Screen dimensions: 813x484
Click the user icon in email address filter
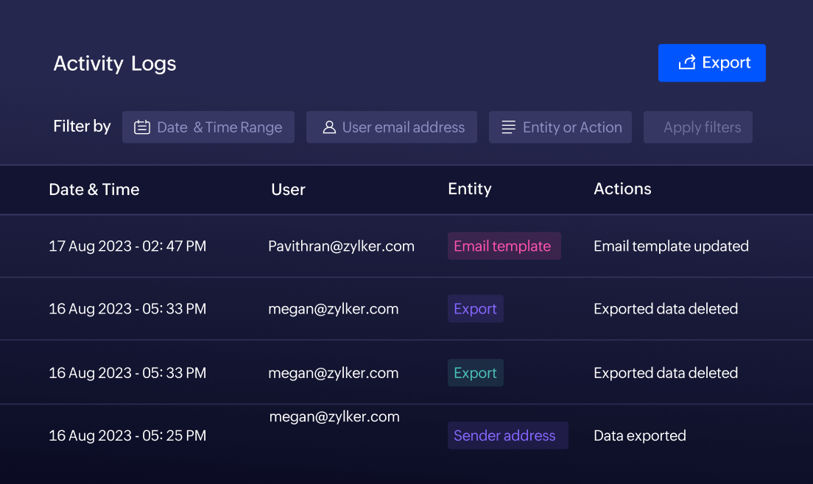pyautogui.click(x=328, y=127)
